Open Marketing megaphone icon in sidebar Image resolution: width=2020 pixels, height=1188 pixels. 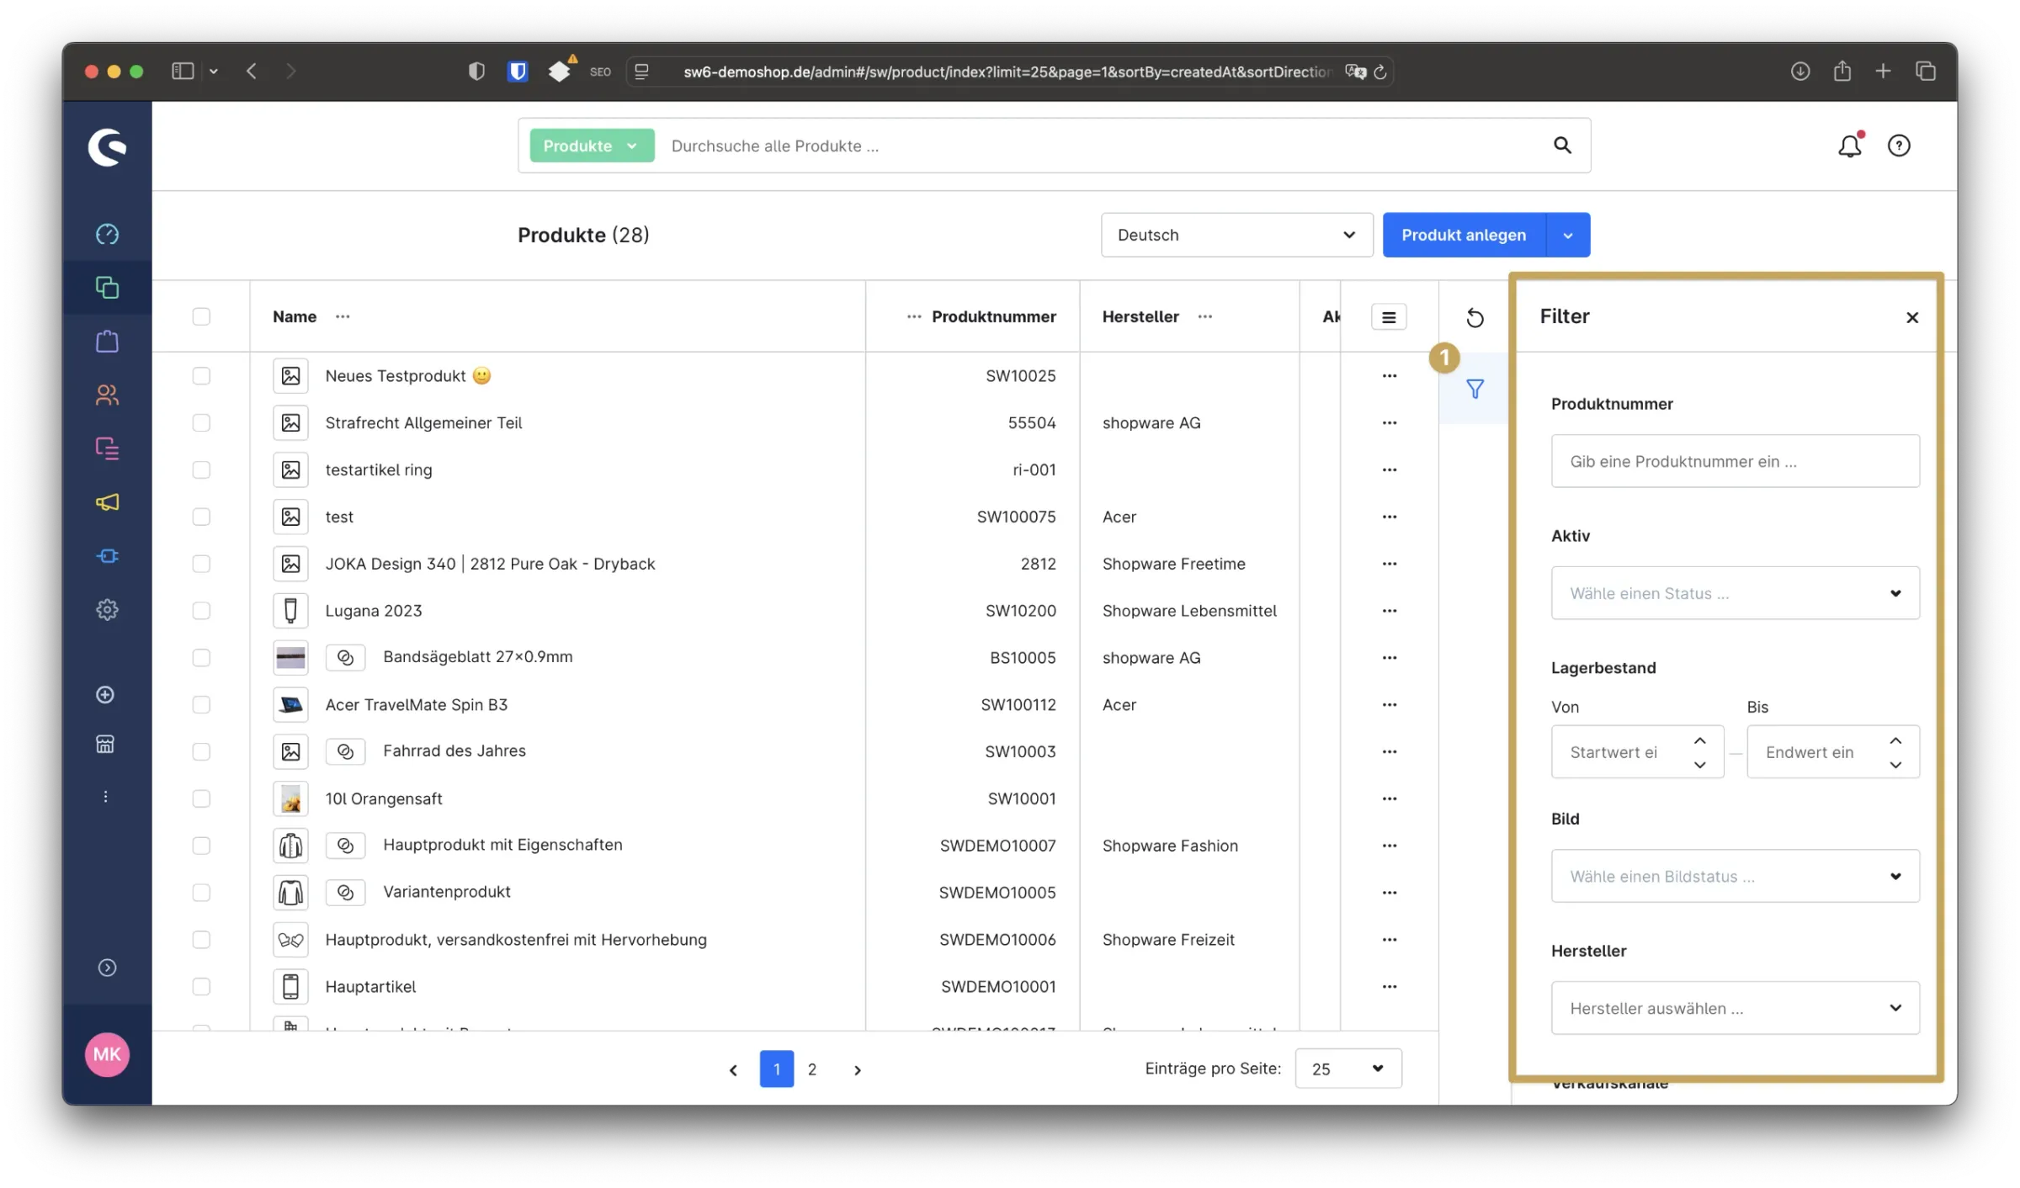pyautogui.click(x=107, y=502)
